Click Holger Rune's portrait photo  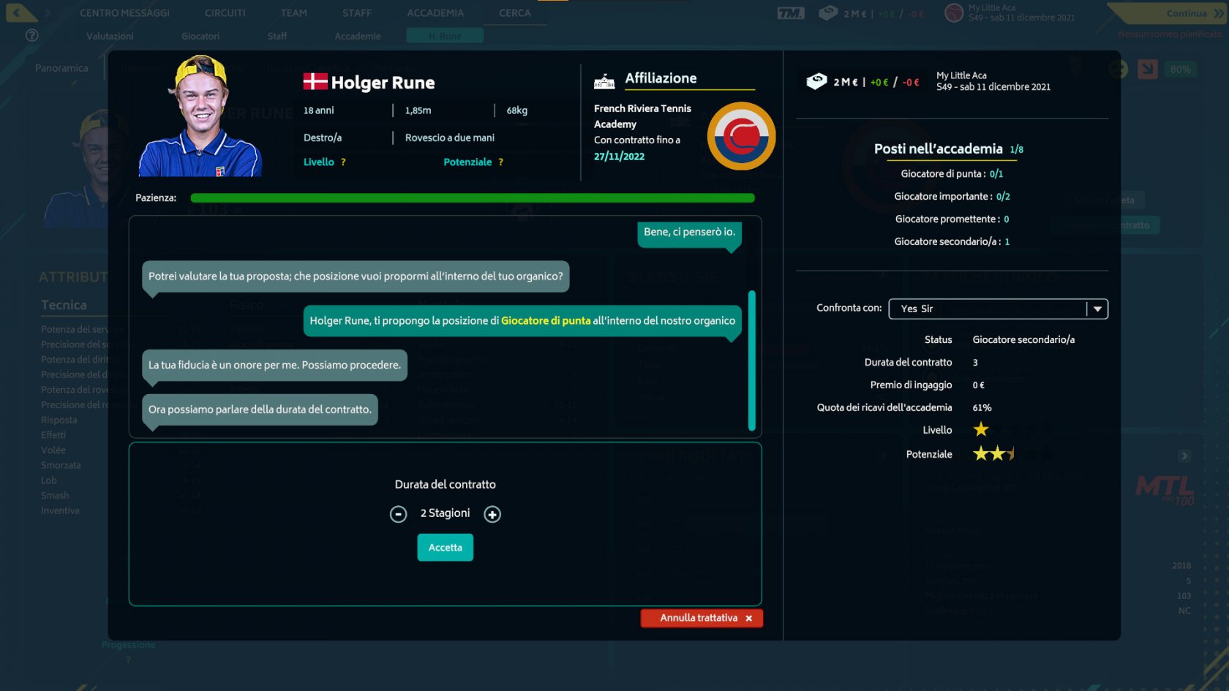tap(200, 116)
